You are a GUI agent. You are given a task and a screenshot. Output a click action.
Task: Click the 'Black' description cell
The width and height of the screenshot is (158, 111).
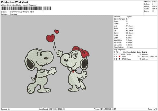tap(129, 59)
